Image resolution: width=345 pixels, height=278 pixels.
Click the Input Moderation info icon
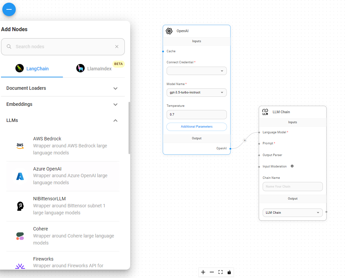coord(292,166)
